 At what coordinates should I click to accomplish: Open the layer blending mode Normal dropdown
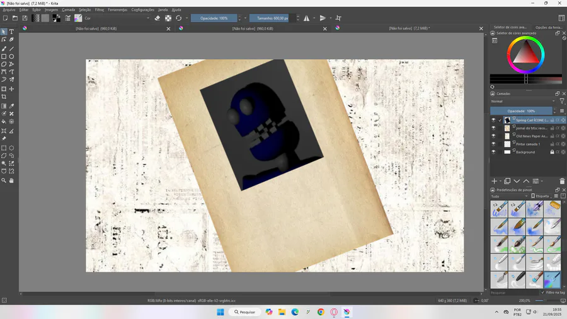[523, 101]
